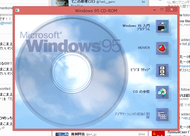Click 規制阿佐 avatar thumbnail in background feed
Image resolution: width=190 pixels, height=136 pixels.
point(62,134)
